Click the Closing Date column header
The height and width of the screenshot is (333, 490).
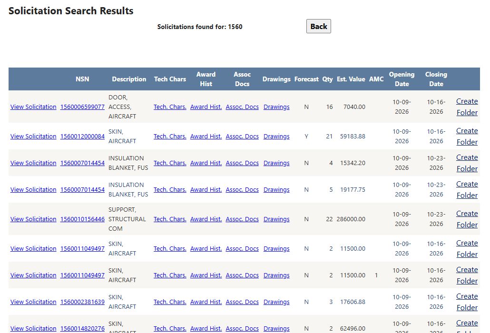click(436, 79)
